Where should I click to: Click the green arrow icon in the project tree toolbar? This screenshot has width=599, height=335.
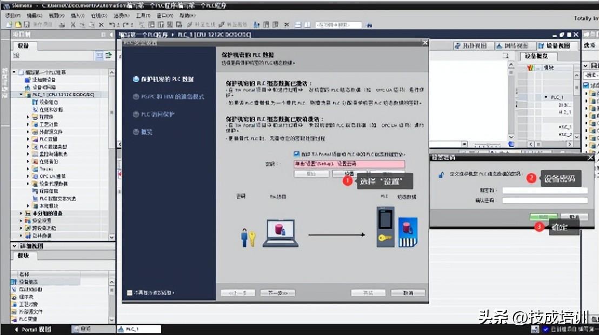coord(109,56)
